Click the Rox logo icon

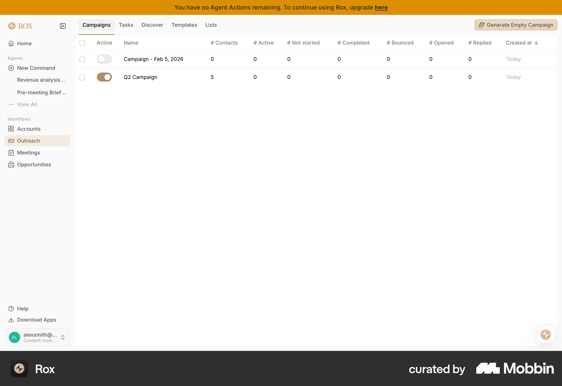(12, 26)
